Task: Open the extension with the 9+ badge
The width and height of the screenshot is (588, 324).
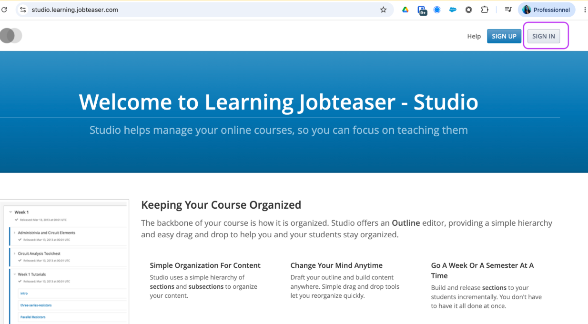Action: pos(422,10)
